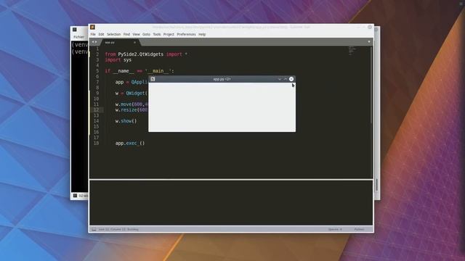The height and width of the screenshot is (261, 465).
Task: Click the 'import sys' code line
Action: (x=118, y=60)
